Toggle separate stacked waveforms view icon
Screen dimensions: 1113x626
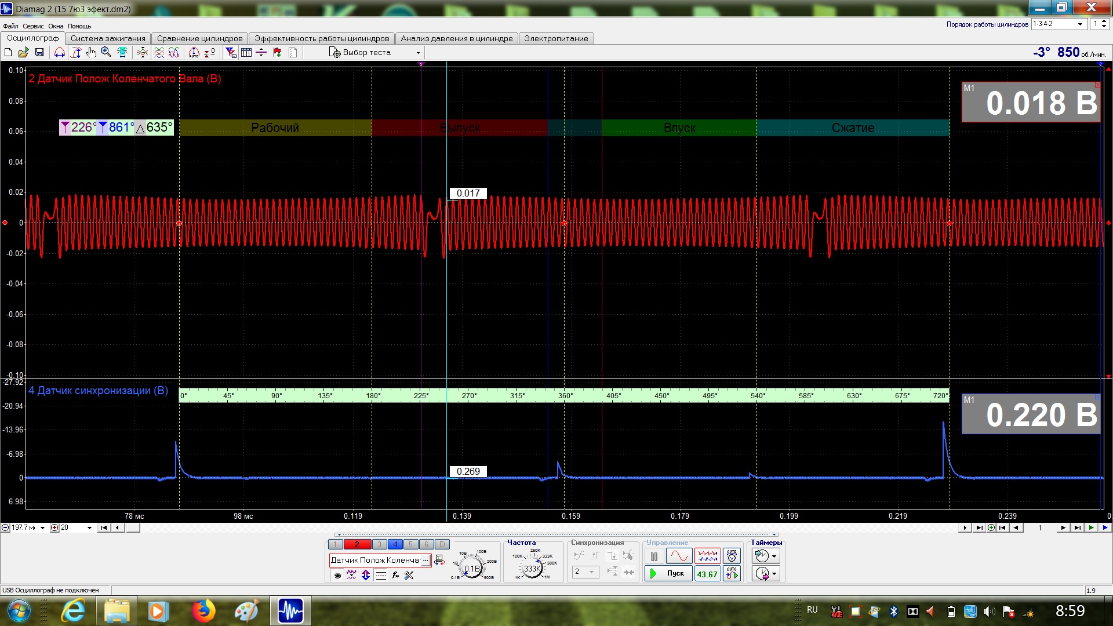pyautogui.click(x=158, y=53)
